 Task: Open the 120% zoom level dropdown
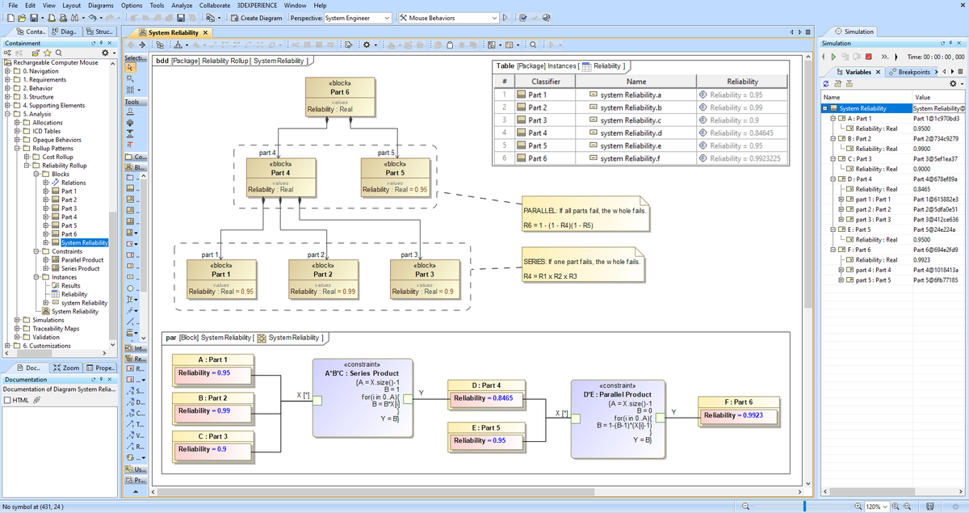click(884, 506)
